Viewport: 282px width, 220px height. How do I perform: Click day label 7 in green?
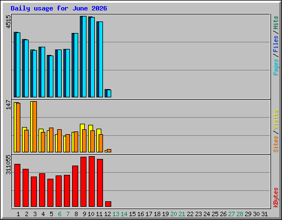(x=68, y=214)
